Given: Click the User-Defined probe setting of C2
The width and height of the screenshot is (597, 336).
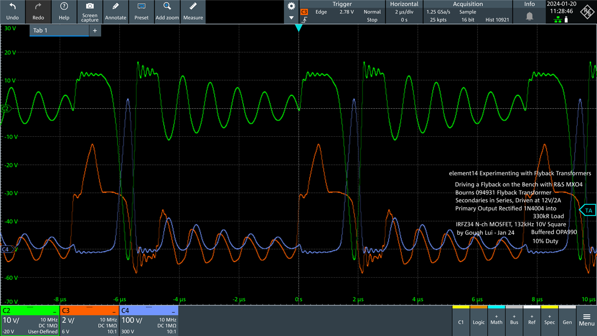Looking at the screenshot, I should 42,332.
